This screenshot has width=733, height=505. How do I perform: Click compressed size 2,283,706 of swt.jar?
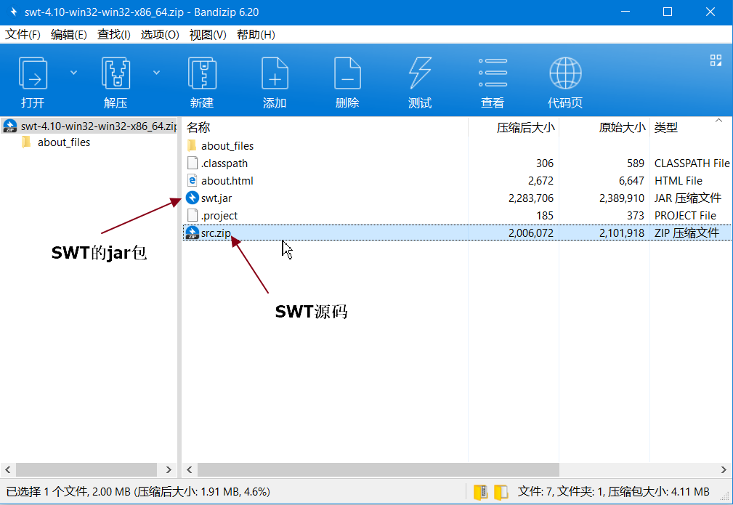point(530,198)
